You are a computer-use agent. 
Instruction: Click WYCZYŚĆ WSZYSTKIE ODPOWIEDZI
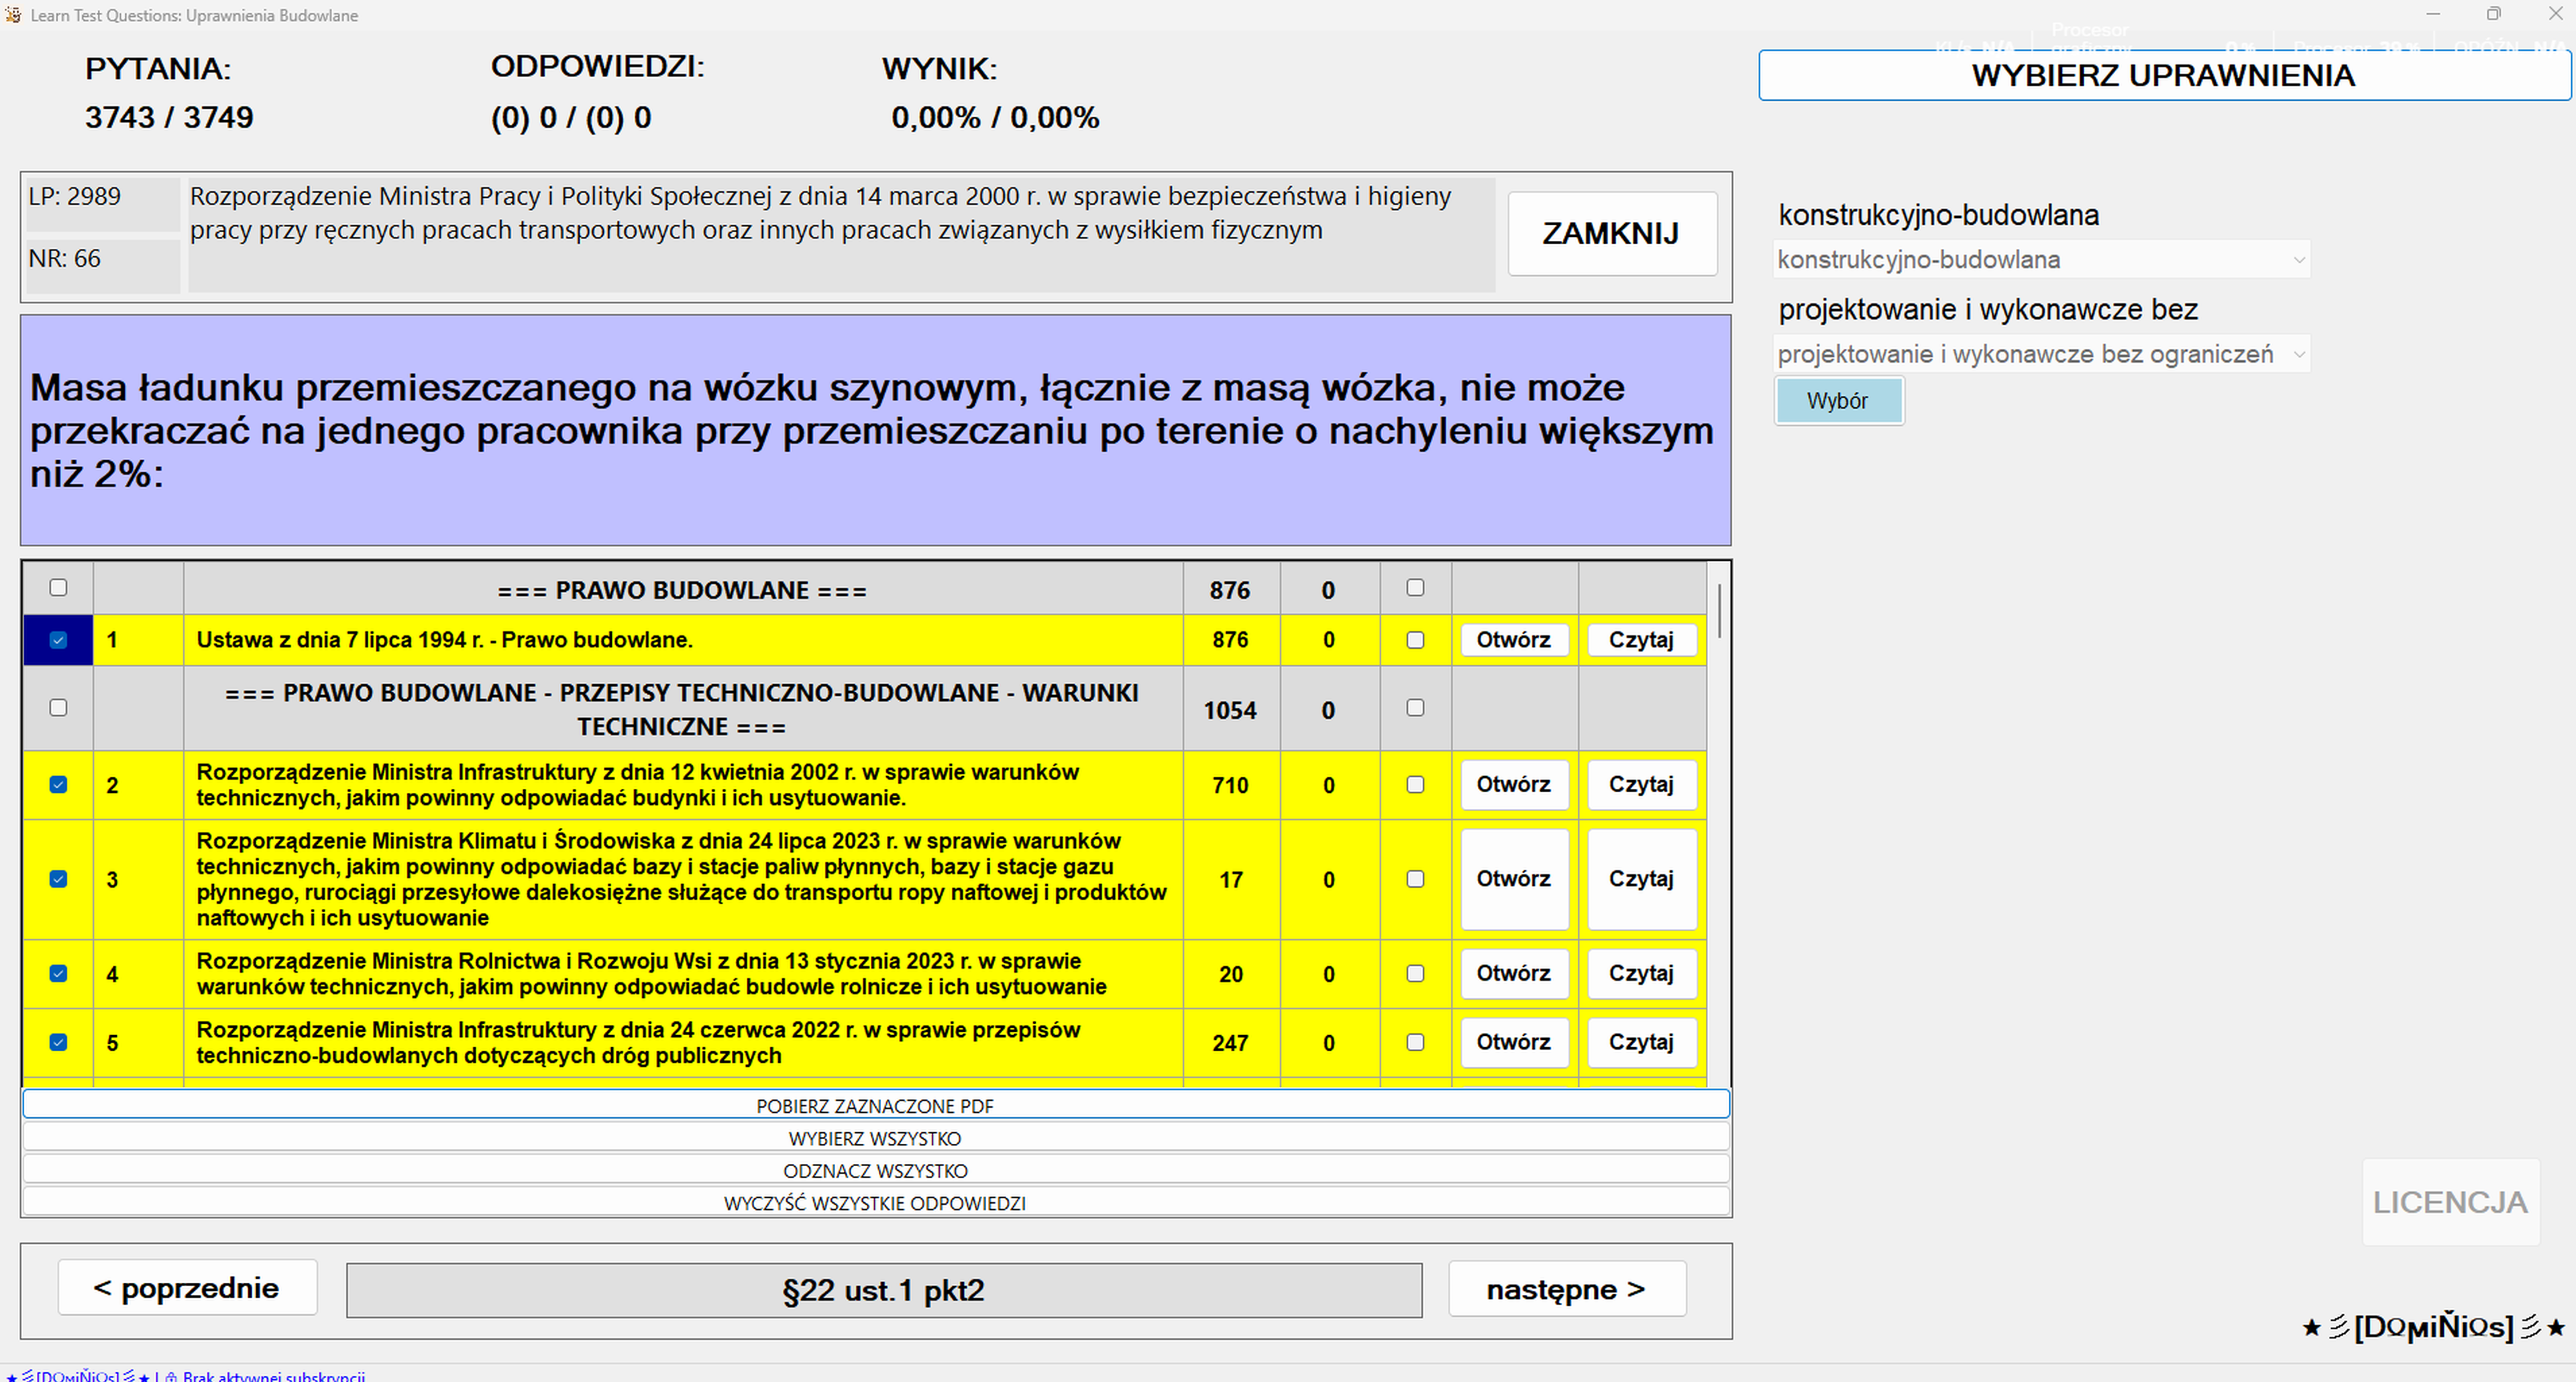point(875,1203)
